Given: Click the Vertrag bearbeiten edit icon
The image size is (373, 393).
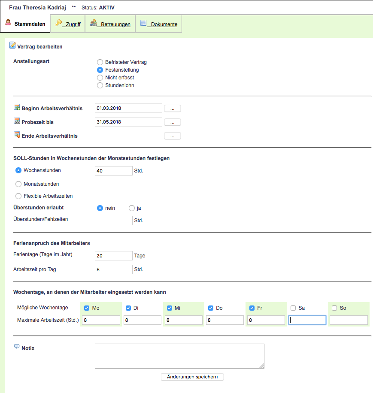Looking at the screenshot, I should coord(12,45).
